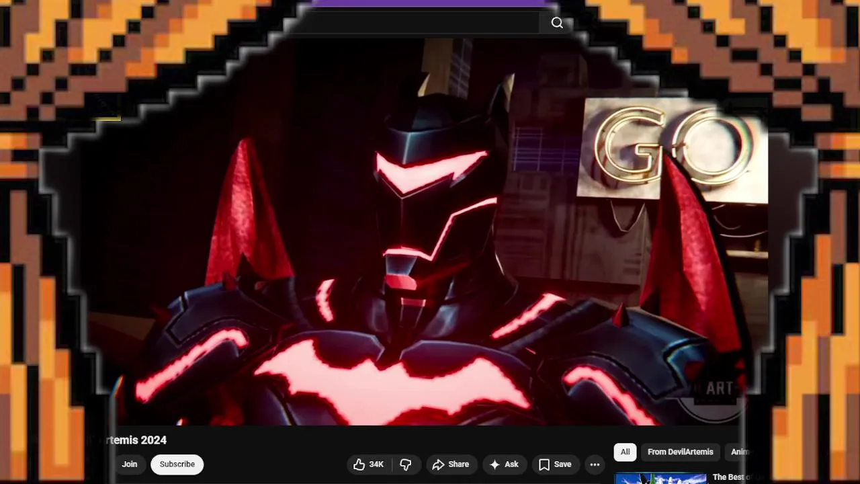Open the three-dot more actions menu
860x484 pixels.
[595, 465]
